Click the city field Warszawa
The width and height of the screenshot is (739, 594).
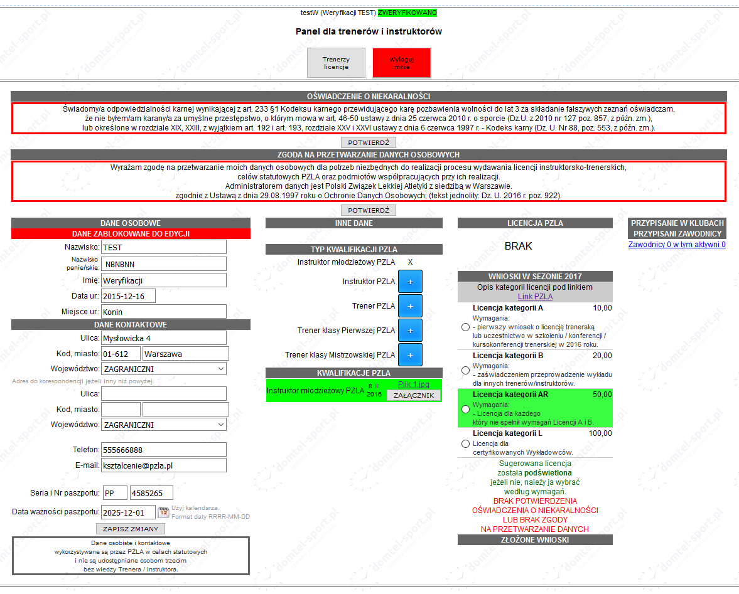186,354
